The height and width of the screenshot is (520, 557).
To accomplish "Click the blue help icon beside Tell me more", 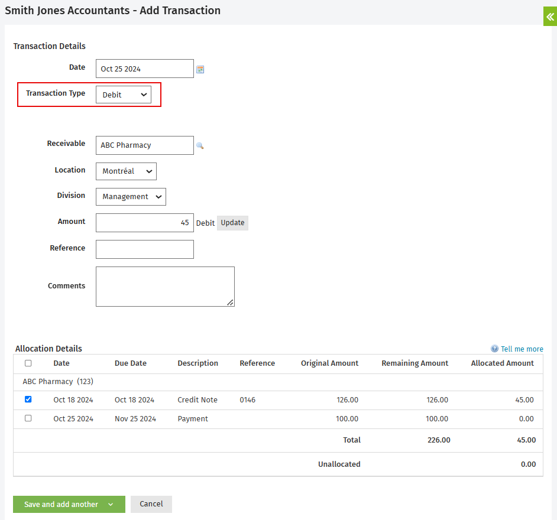I will pos(494,349).
